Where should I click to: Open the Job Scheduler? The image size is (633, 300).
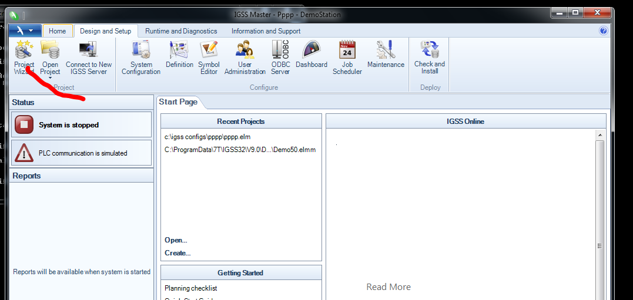pyautogui.click(x=347, y=56)
